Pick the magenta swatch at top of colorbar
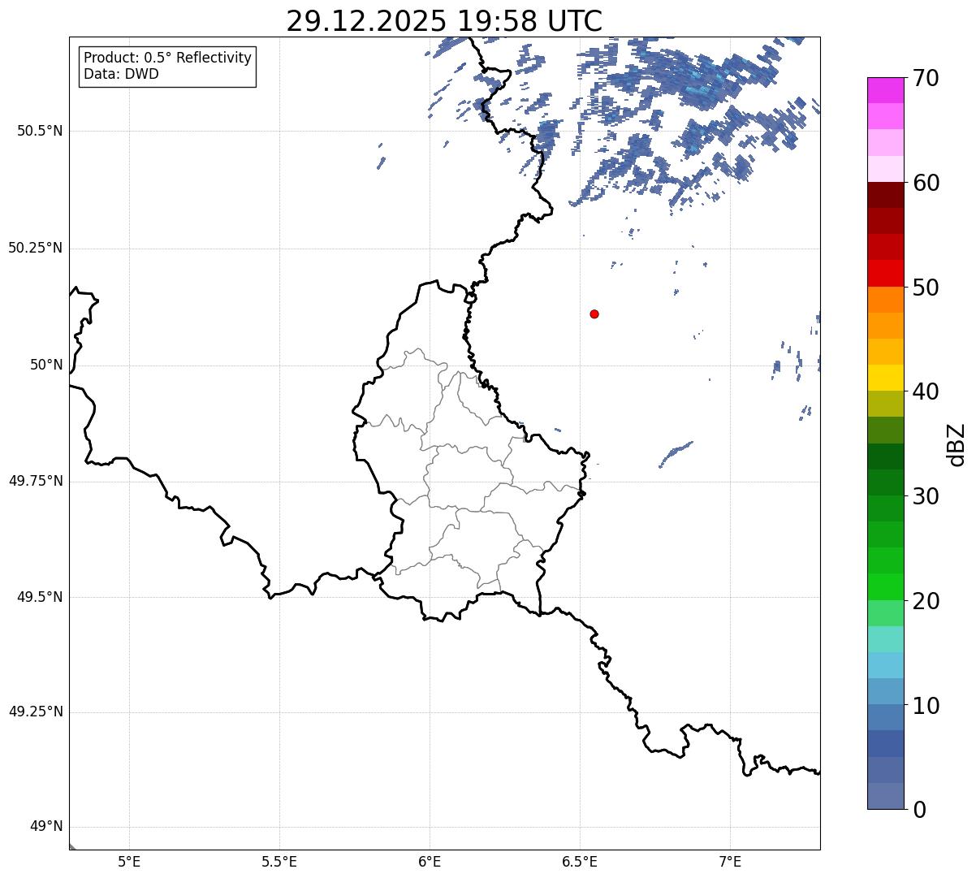This screenshot has width=976, height=878. click(x=886, y=90)
